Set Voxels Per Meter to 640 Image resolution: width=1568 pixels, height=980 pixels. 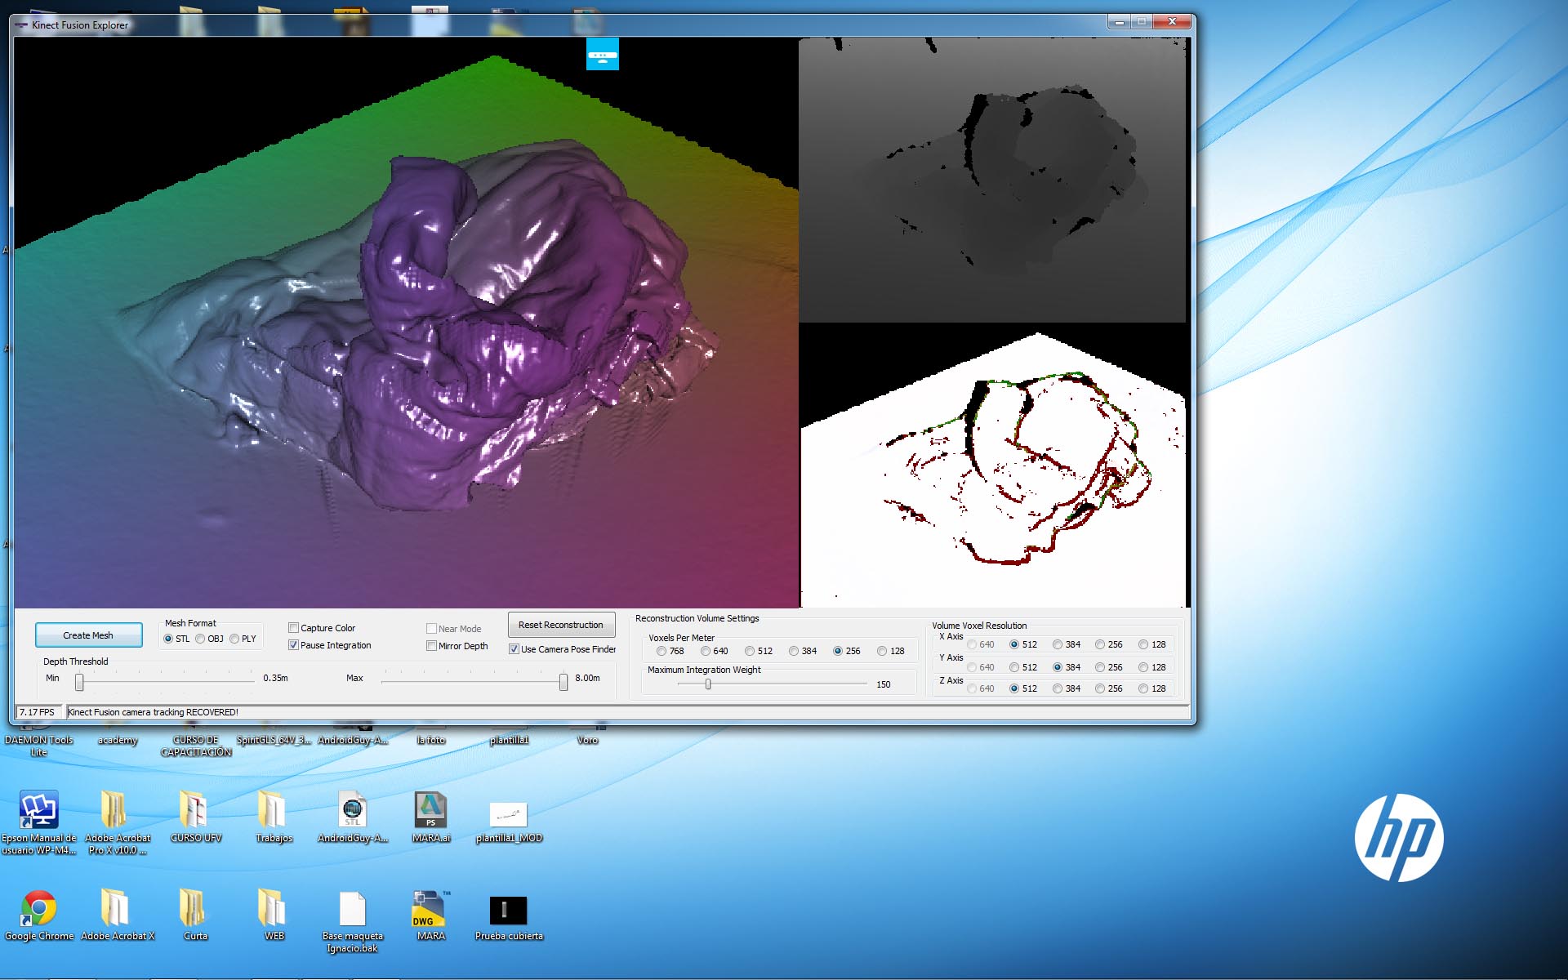[x=706, y=651]
